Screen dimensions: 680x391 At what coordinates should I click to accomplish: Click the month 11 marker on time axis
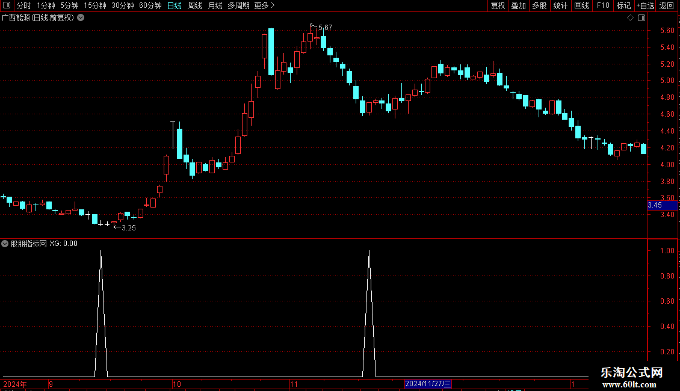tap(294, 384)
